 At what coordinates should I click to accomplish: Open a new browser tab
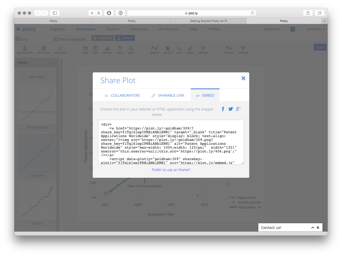coord(325,21)
